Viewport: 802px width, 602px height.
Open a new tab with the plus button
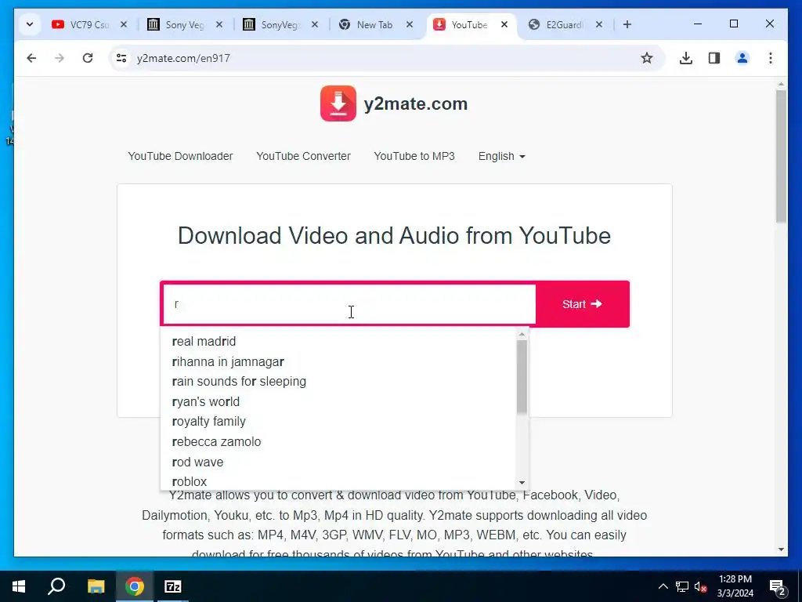pyautogui.click(x=627, y=24)
